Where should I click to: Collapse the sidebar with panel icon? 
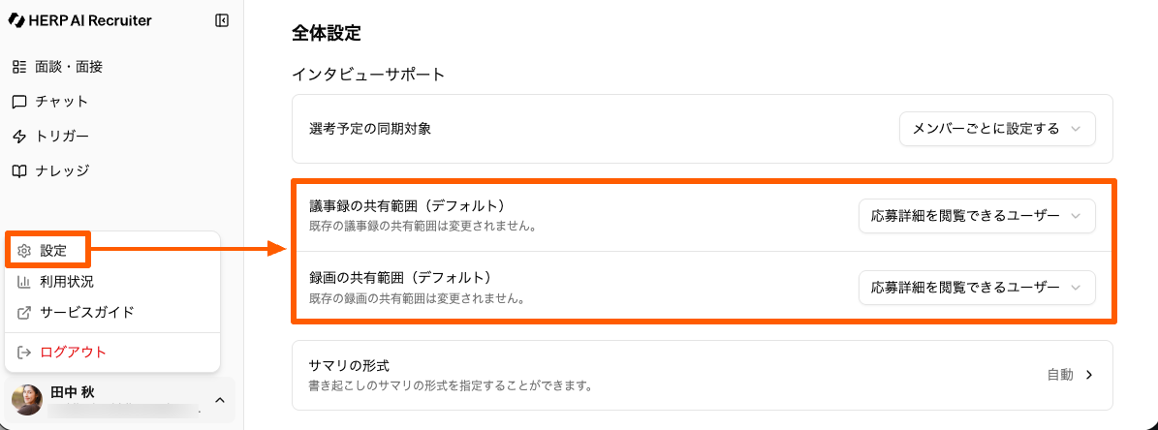(222, 20)
